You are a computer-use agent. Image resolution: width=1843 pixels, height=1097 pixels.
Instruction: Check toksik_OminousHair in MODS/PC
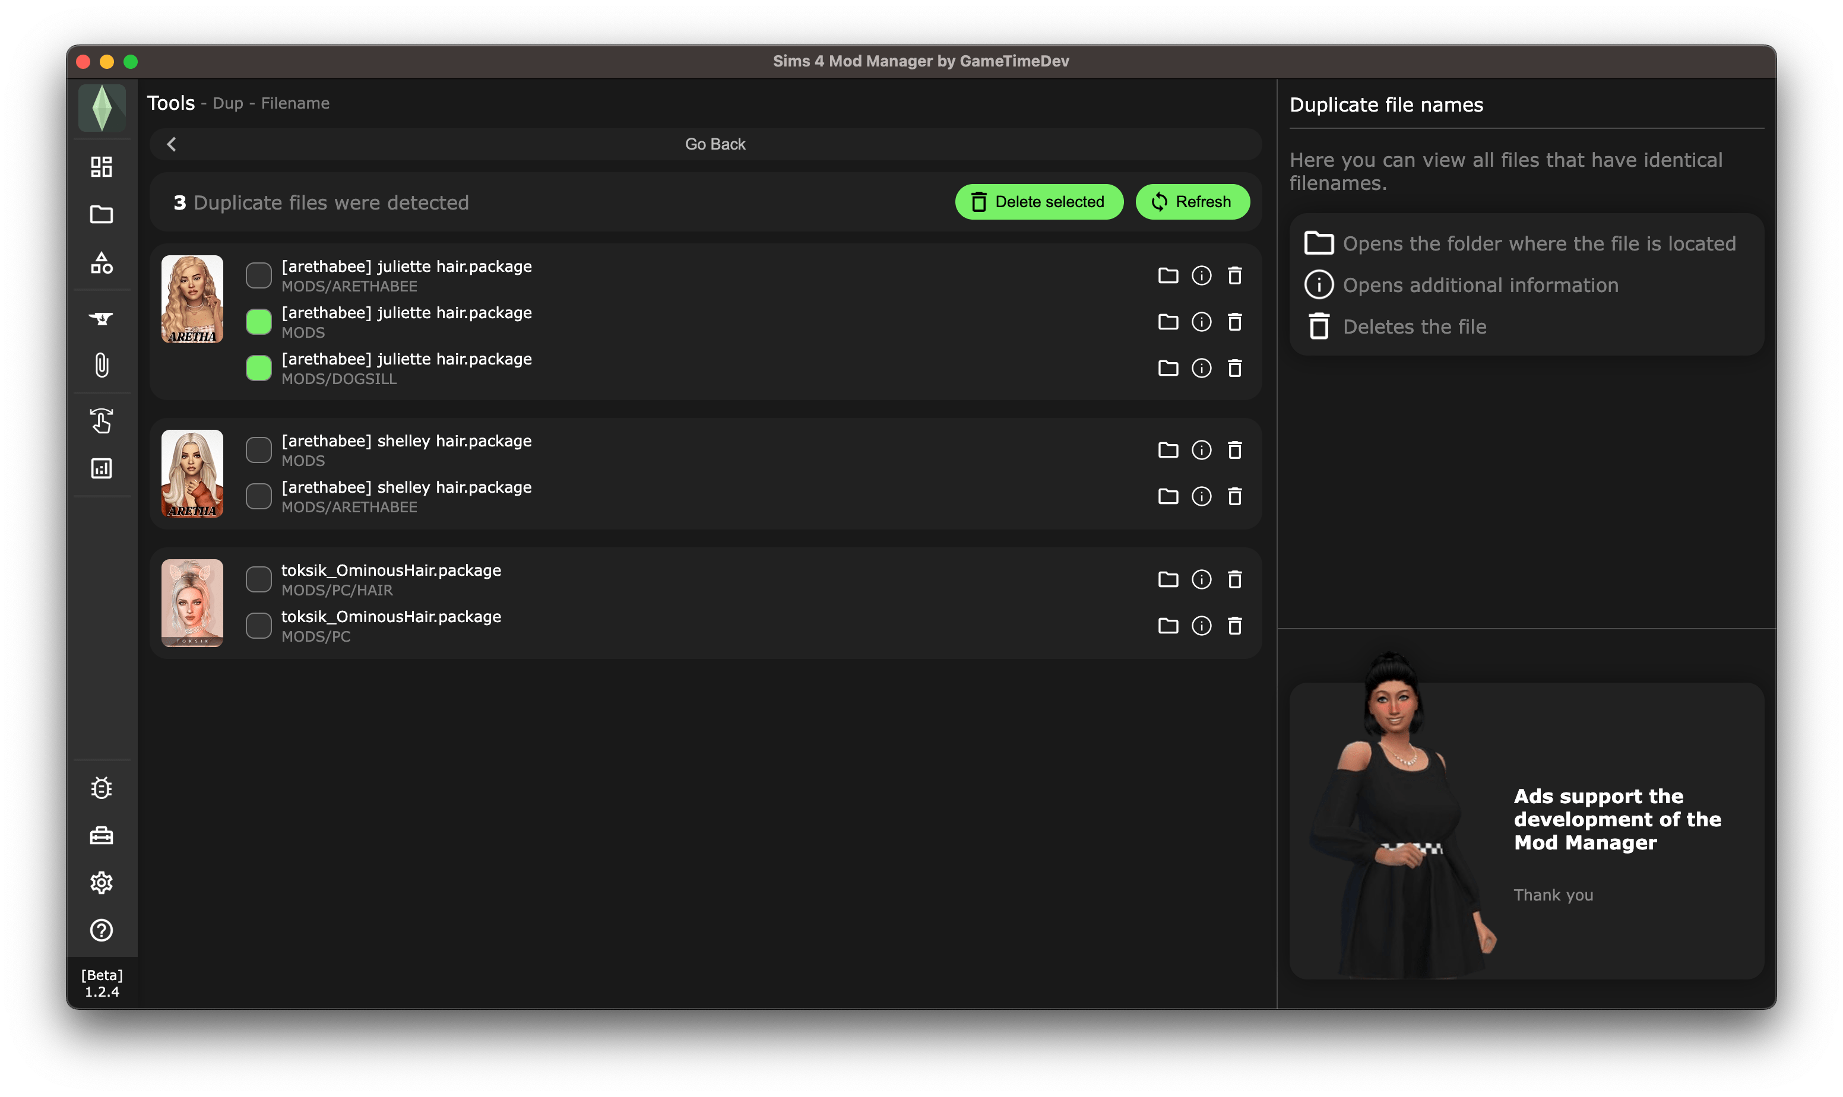[x=258, y=626]
